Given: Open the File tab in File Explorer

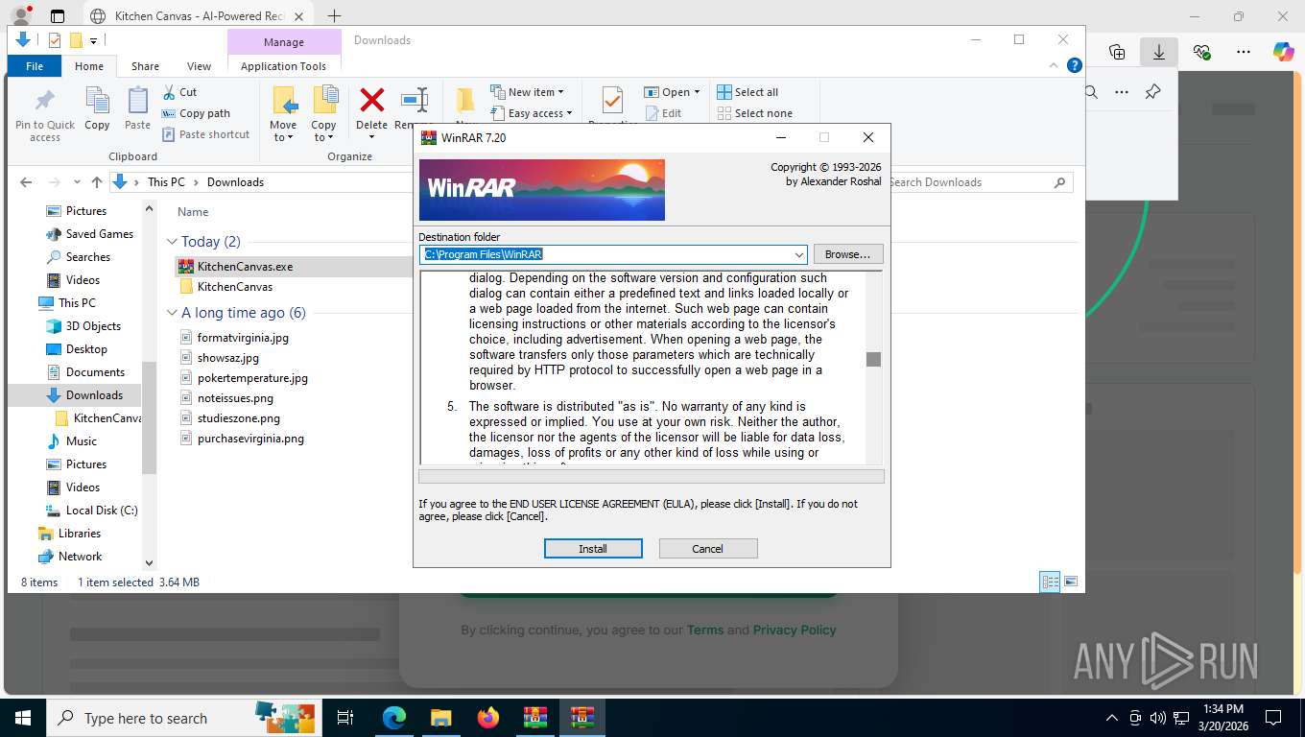Looking at the screenshot, I should tap(35, 66).
